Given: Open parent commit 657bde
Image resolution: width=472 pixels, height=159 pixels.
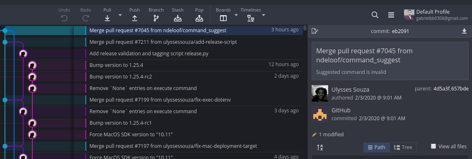Looking at the screenshot, I should click(459, 88).
